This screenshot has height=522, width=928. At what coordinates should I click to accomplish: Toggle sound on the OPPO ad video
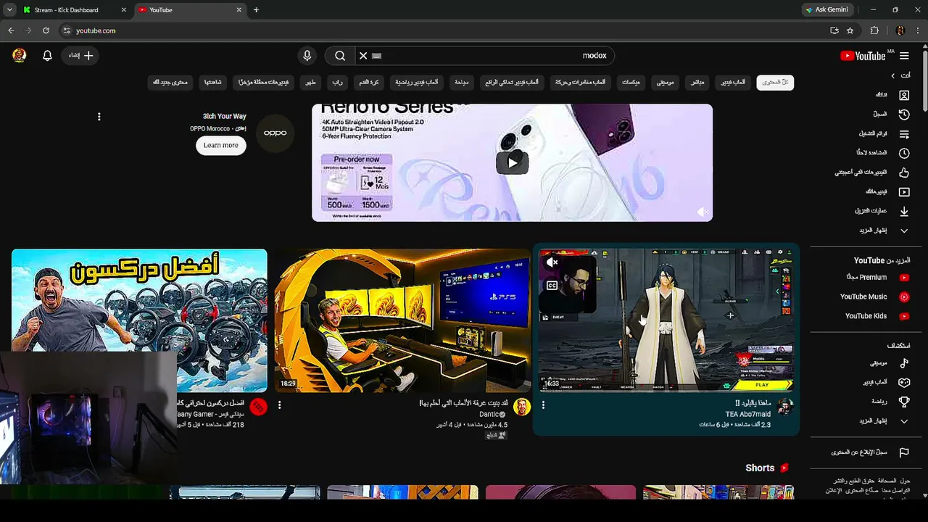tap(702, 212)
